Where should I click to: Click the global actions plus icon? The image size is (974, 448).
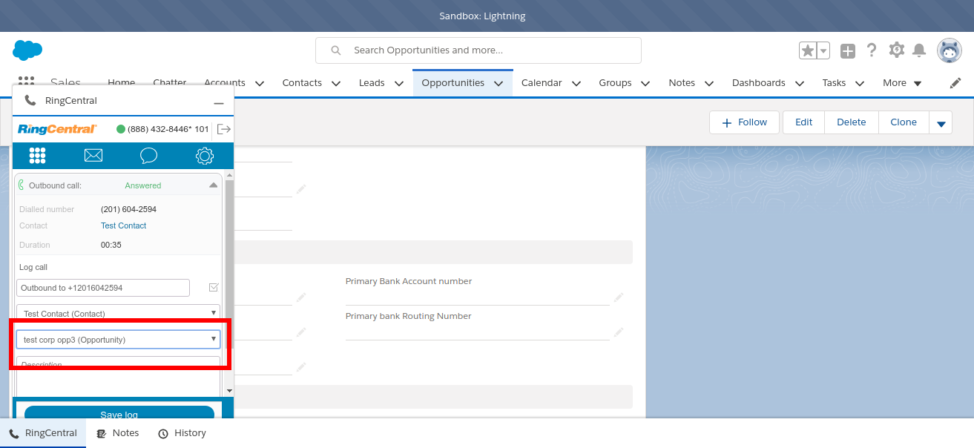847,50
